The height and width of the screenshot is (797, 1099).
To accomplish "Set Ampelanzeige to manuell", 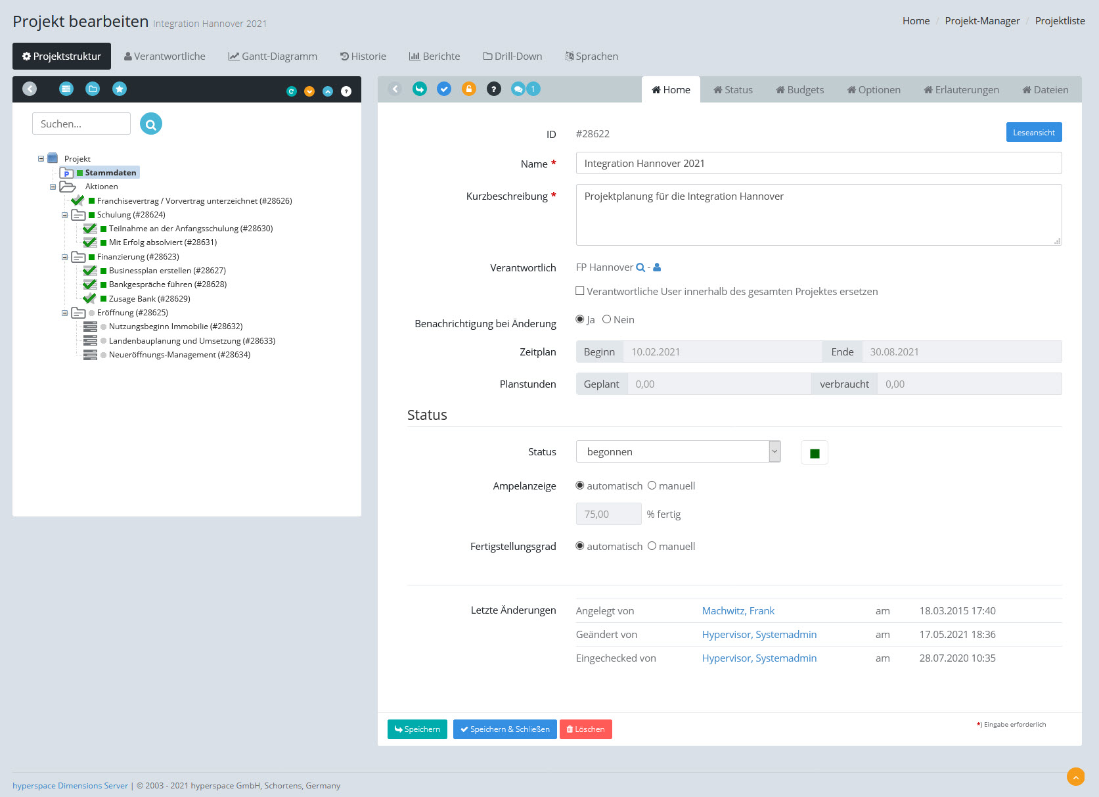I will (652, 486).
